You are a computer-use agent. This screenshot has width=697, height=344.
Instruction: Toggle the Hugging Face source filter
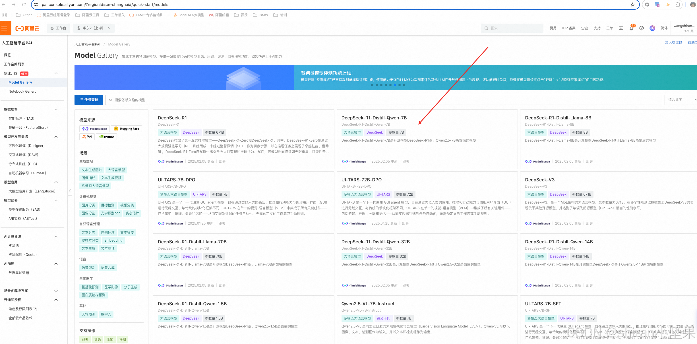point(127,129)
